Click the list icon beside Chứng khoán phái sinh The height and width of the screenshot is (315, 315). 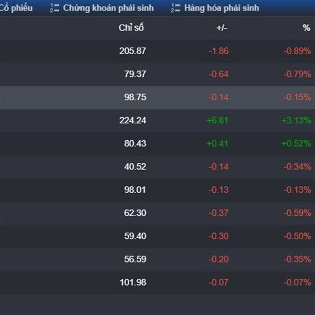click(x=55, y=8)
